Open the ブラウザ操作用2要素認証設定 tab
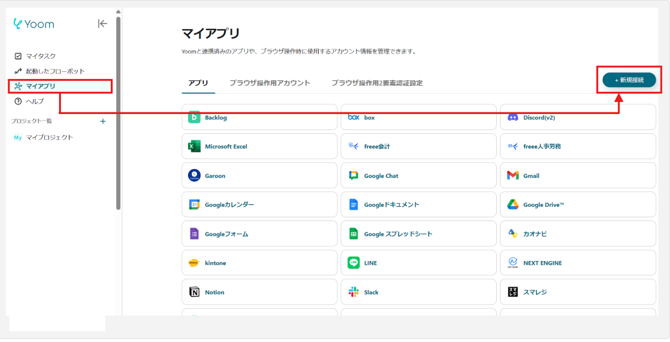670x342 pixels. pyautogui.click(x=377, y=83)
